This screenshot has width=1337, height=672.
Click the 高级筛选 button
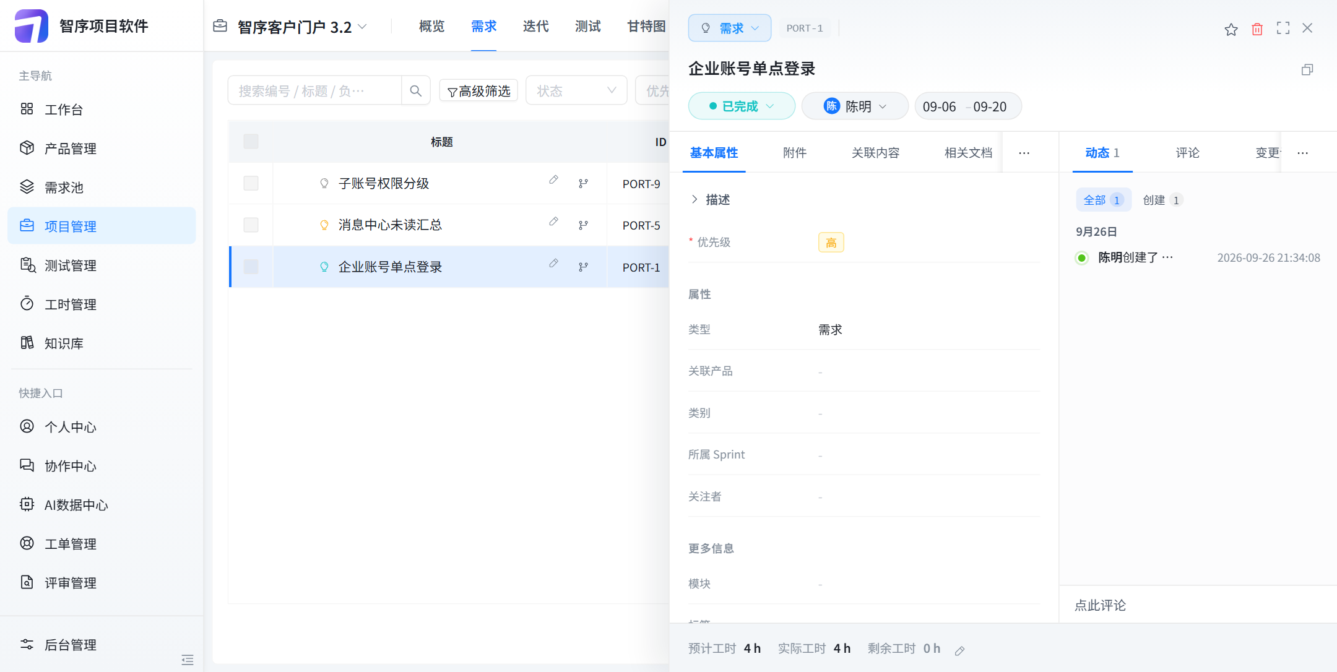478,91
